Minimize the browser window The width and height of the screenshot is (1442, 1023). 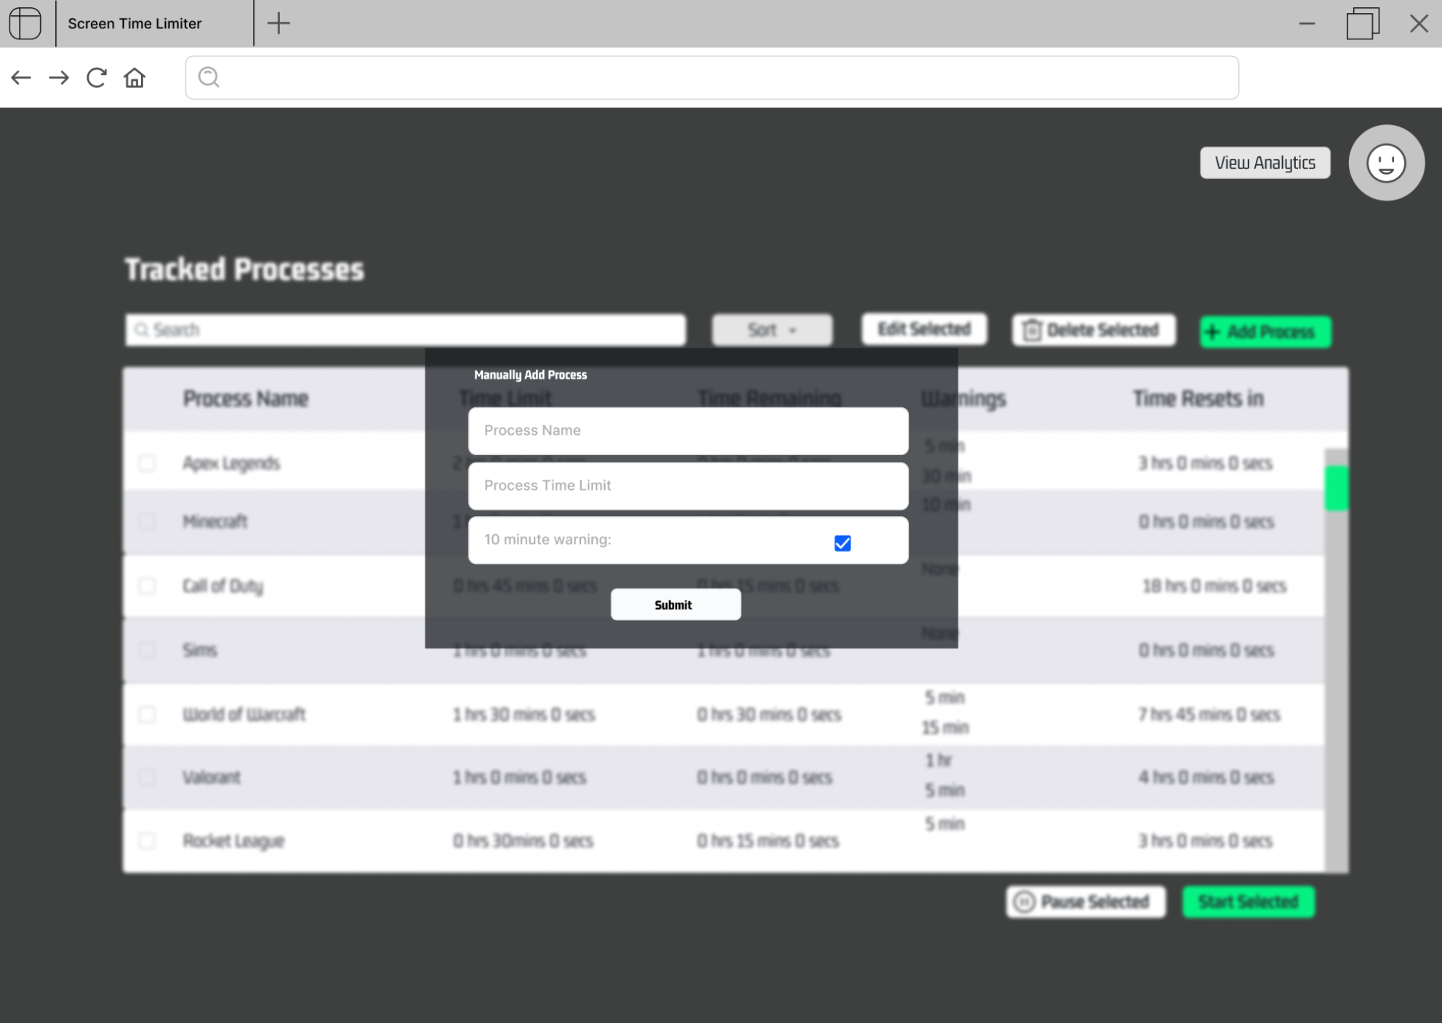pos(1307,23)
